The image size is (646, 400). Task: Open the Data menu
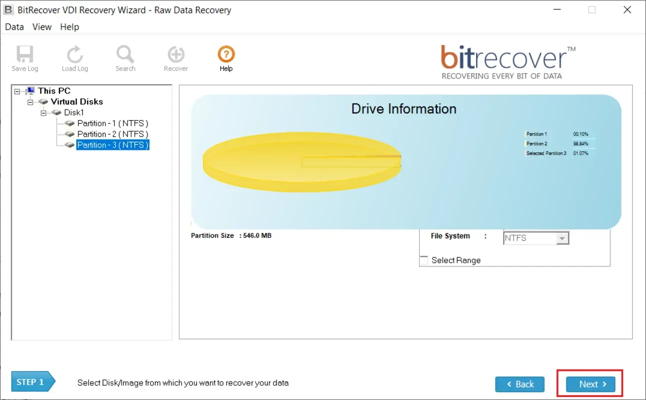13,27
